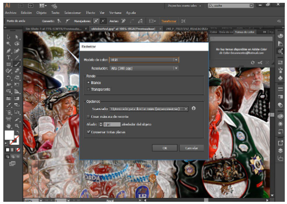Open the Symbols panel club icon
287x204 pixels.
click(280, 78)
